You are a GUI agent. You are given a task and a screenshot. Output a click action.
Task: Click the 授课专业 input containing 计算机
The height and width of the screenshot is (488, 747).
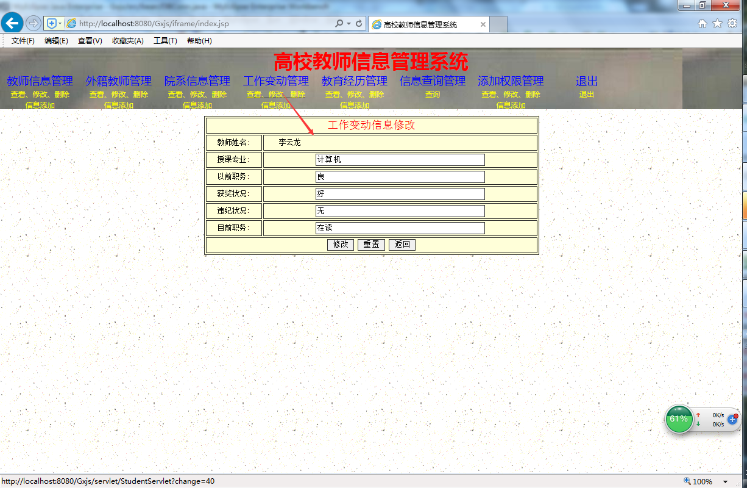[400, 160]
